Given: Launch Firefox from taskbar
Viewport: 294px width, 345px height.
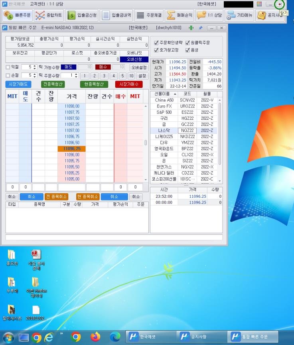Looking at the screenshot, I should pos(95,337).
